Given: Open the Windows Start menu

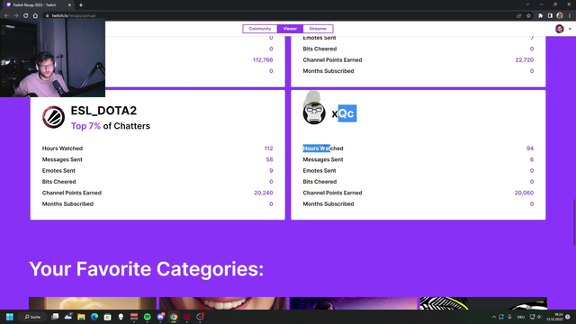Looking at the screenshot, I should 10,317.
